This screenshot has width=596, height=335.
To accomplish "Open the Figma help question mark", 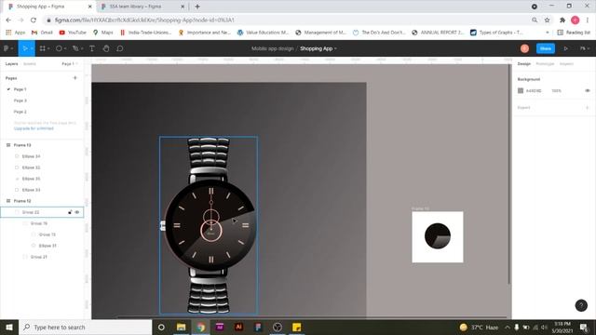I will pyautogui.click(x=581, y=305).
